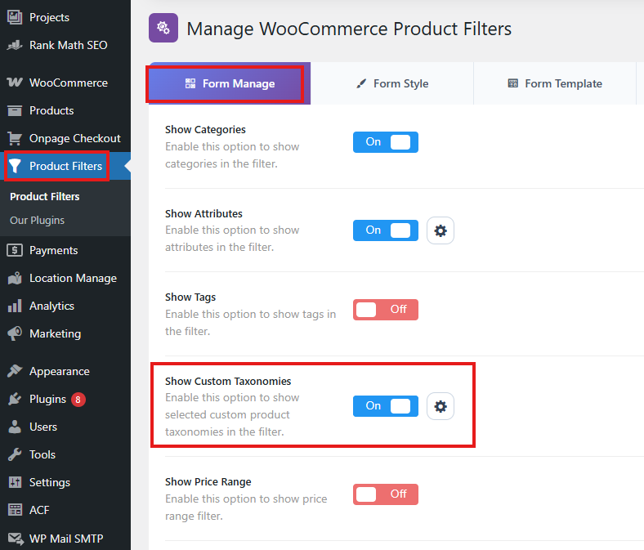Turn on the Show Price Range toggle
Viewport: 644px width, 550px height.
point(386,494)
